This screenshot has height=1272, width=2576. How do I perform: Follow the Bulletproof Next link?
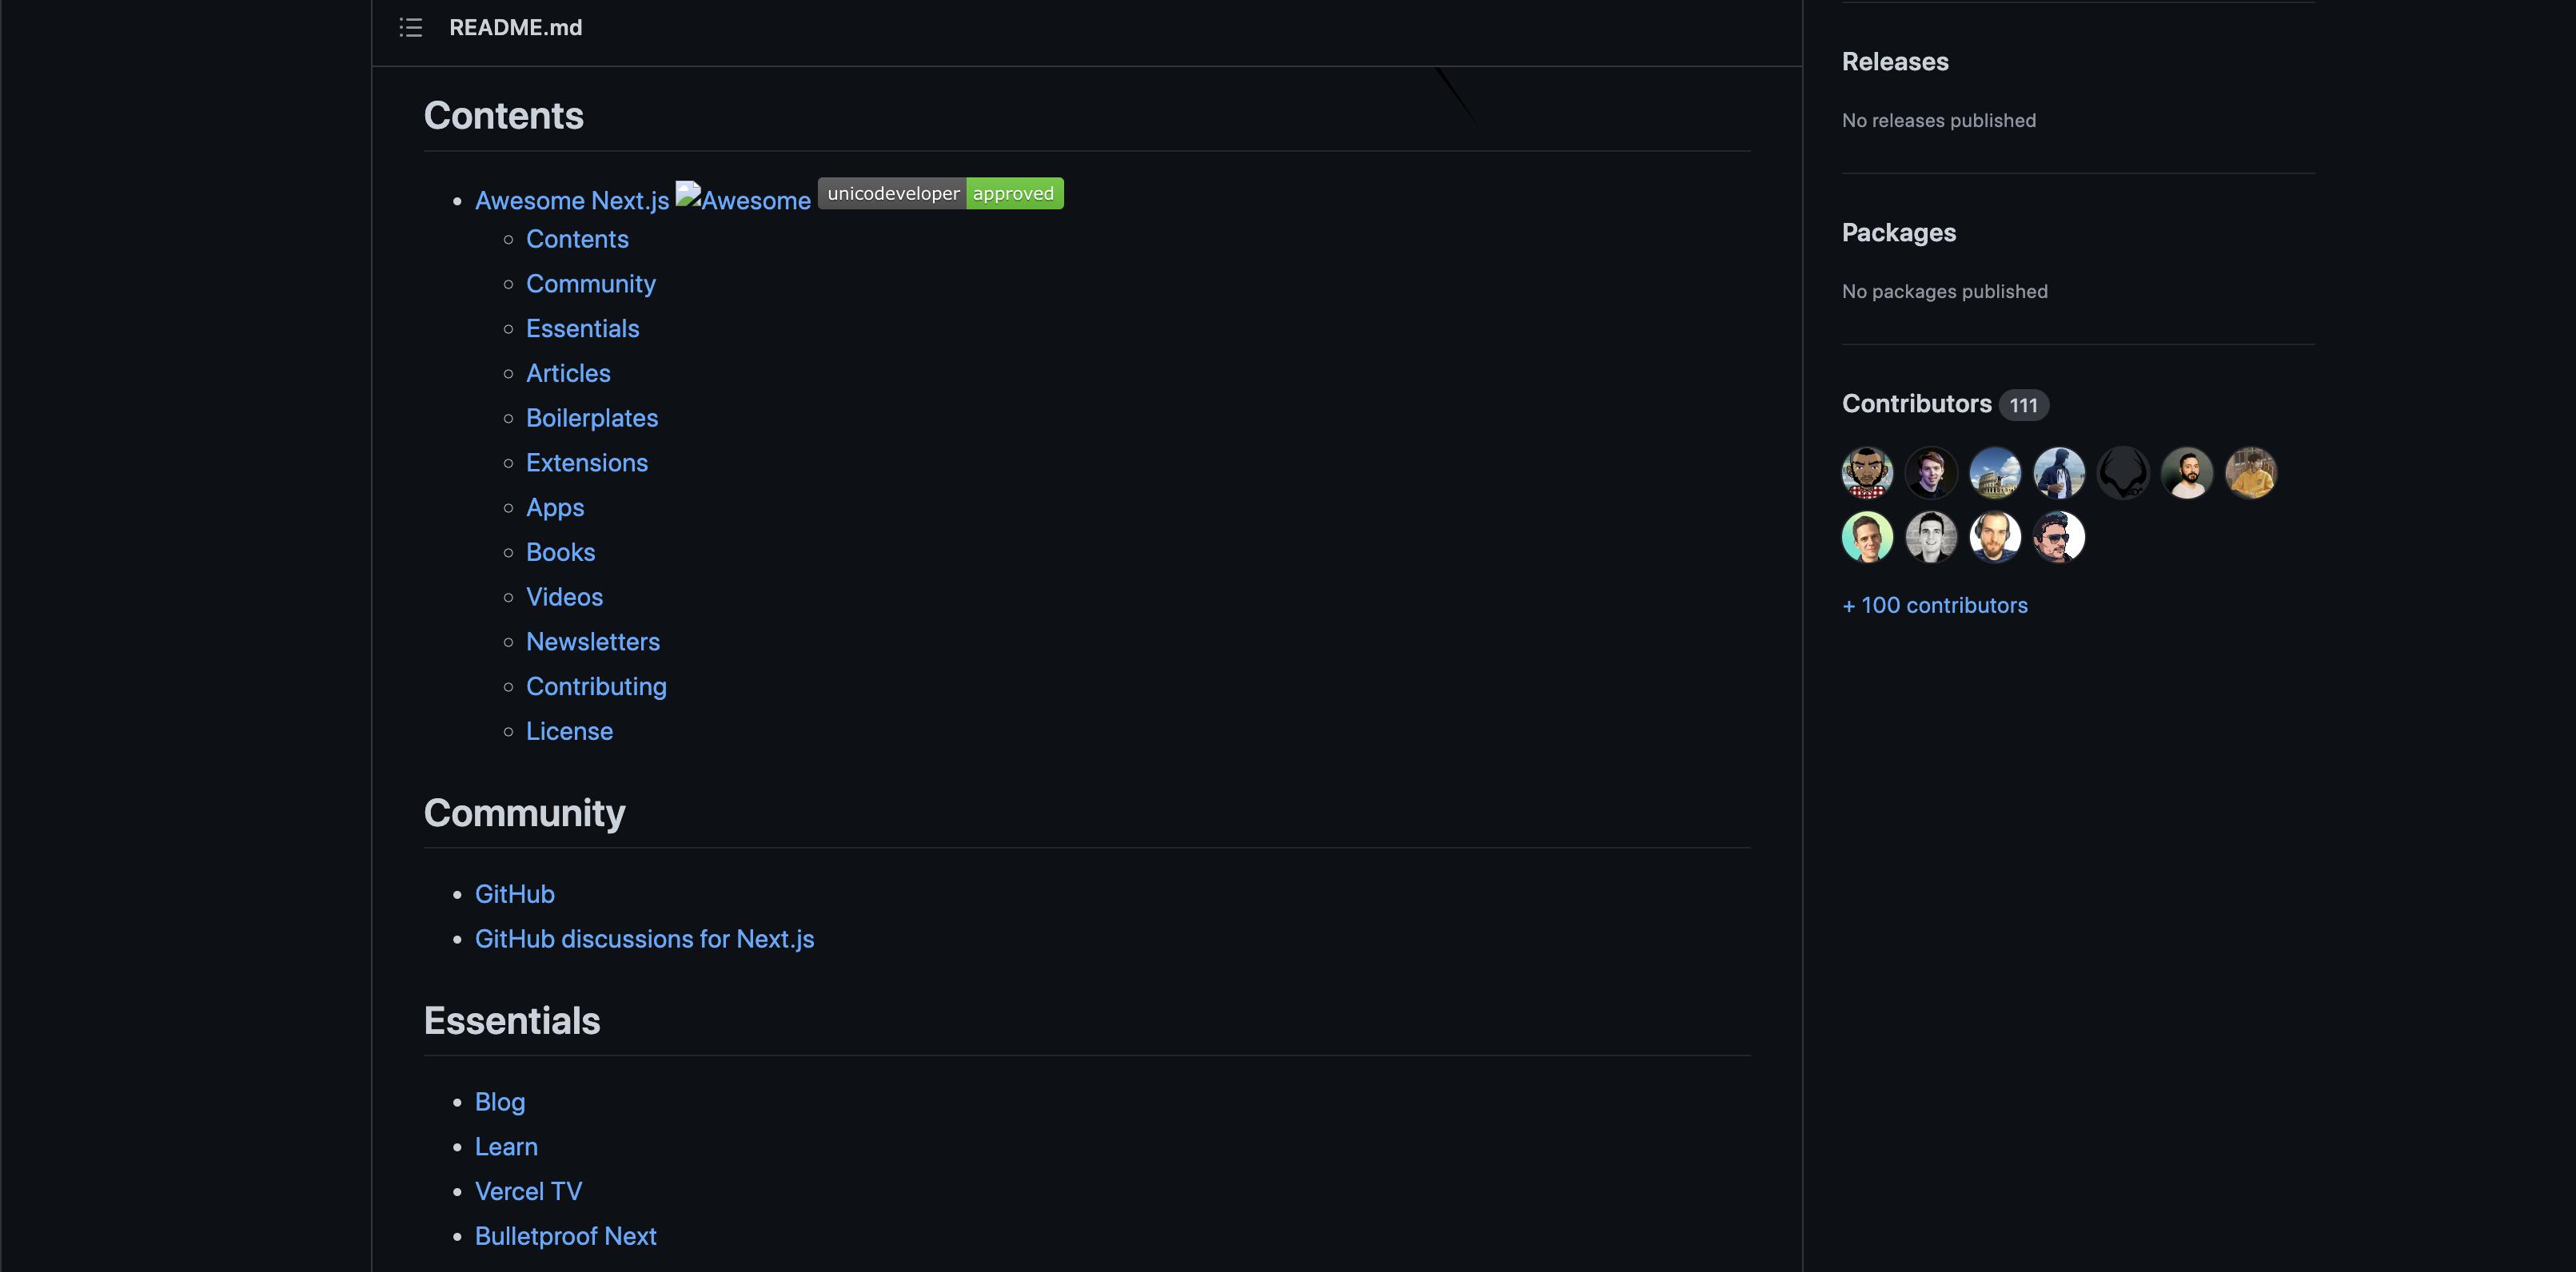coord(565,1235)
